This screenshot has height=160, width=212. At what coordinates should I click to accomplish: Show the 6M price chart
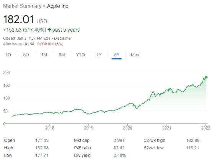(x=62, y=55)
